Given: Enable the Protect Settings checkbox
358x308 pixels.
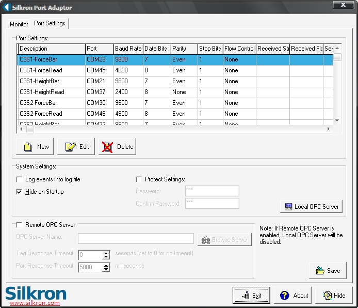Looking at the screenshot, I should pos(139,179).
